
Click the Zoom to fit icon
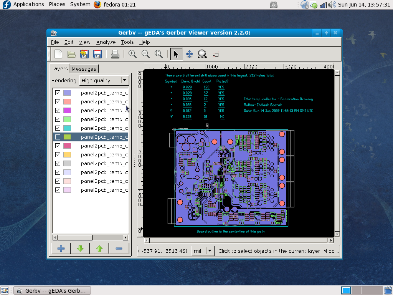pos(159,54)
